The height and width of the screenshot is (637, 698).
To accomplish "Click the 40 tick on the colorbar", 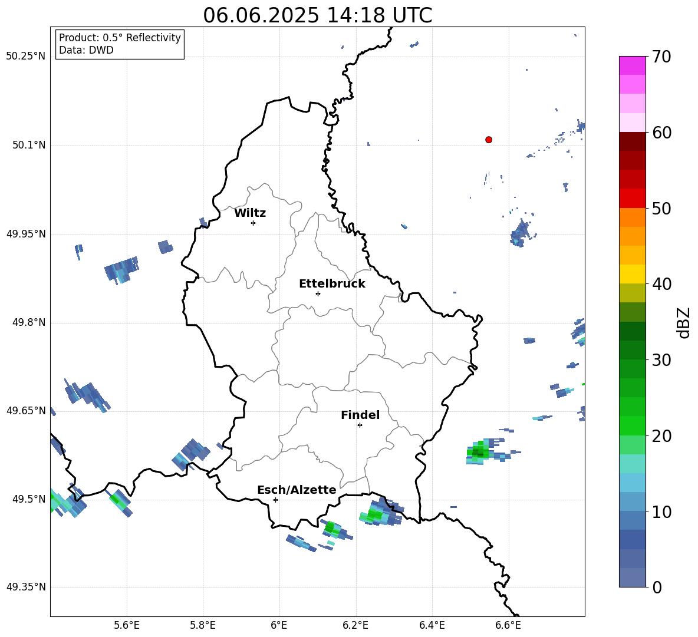I will click(661, 284).
